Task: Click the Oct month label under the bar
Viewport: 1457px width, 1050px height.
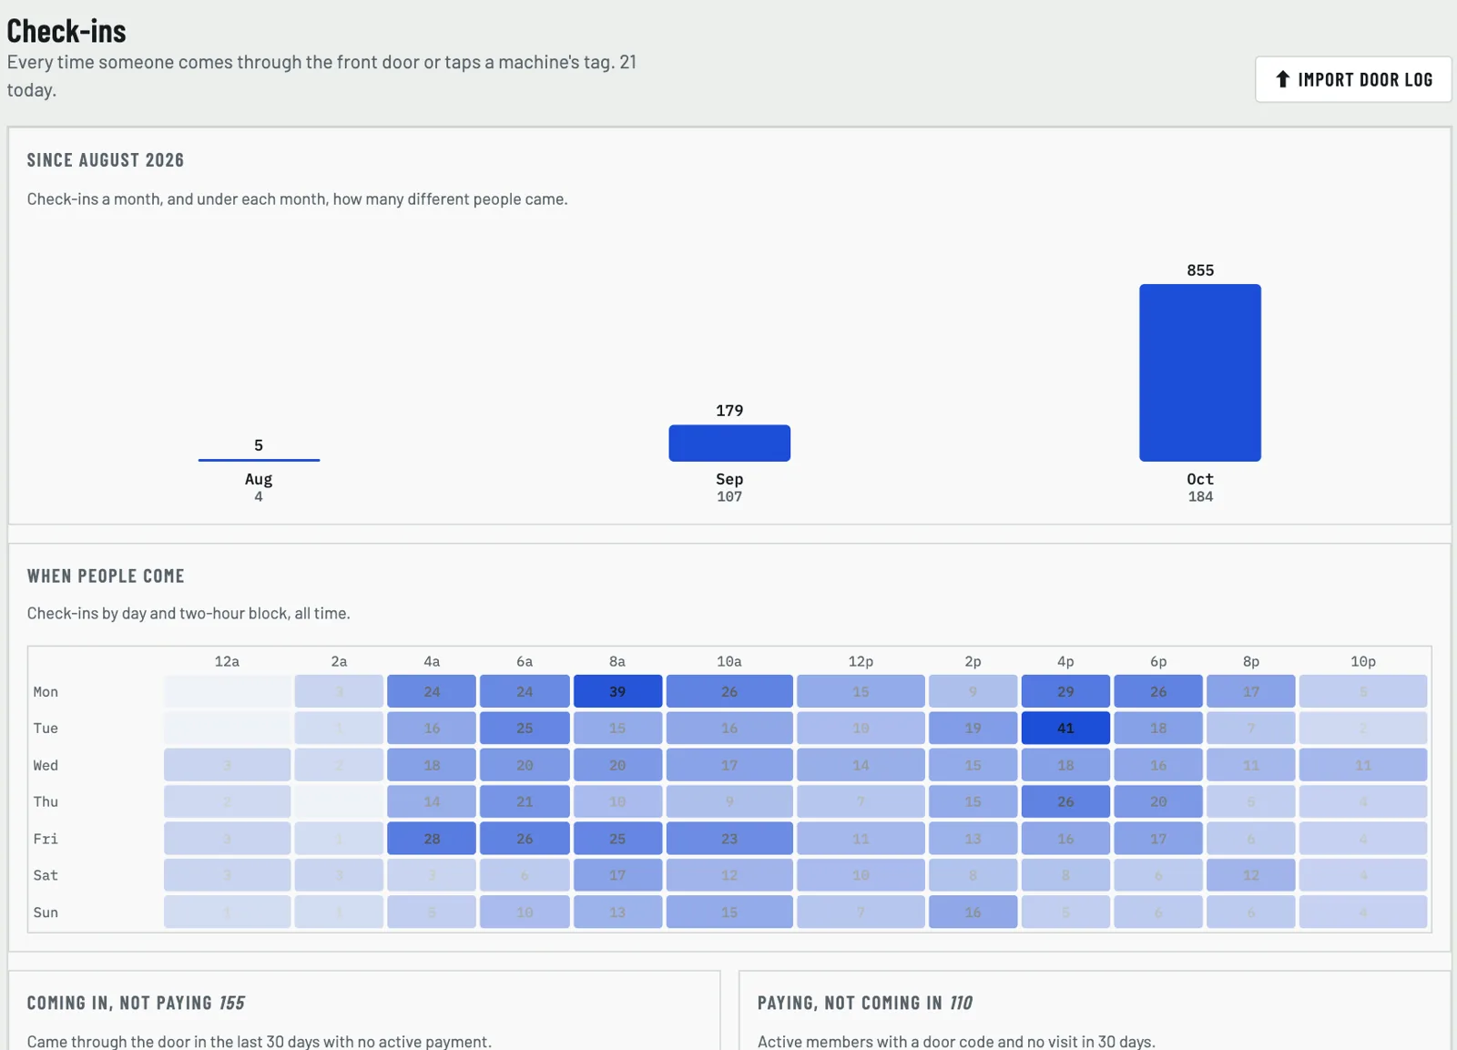Action: [1200, 479]
